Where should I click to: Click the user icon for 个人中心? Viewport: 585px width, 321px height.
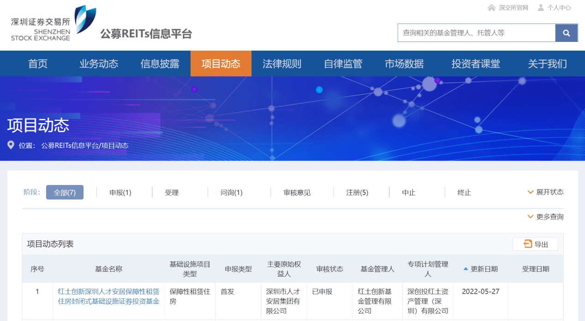tap(541, 8)
